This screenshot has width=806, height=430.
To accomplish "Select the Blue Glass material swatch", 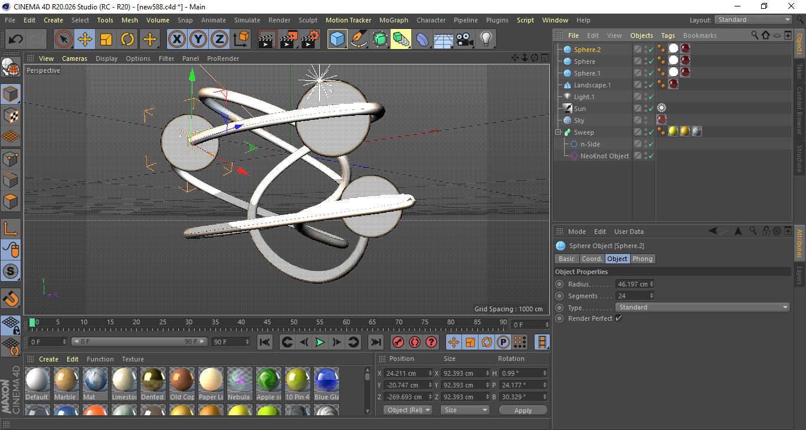I will click(x=326, y=383).
